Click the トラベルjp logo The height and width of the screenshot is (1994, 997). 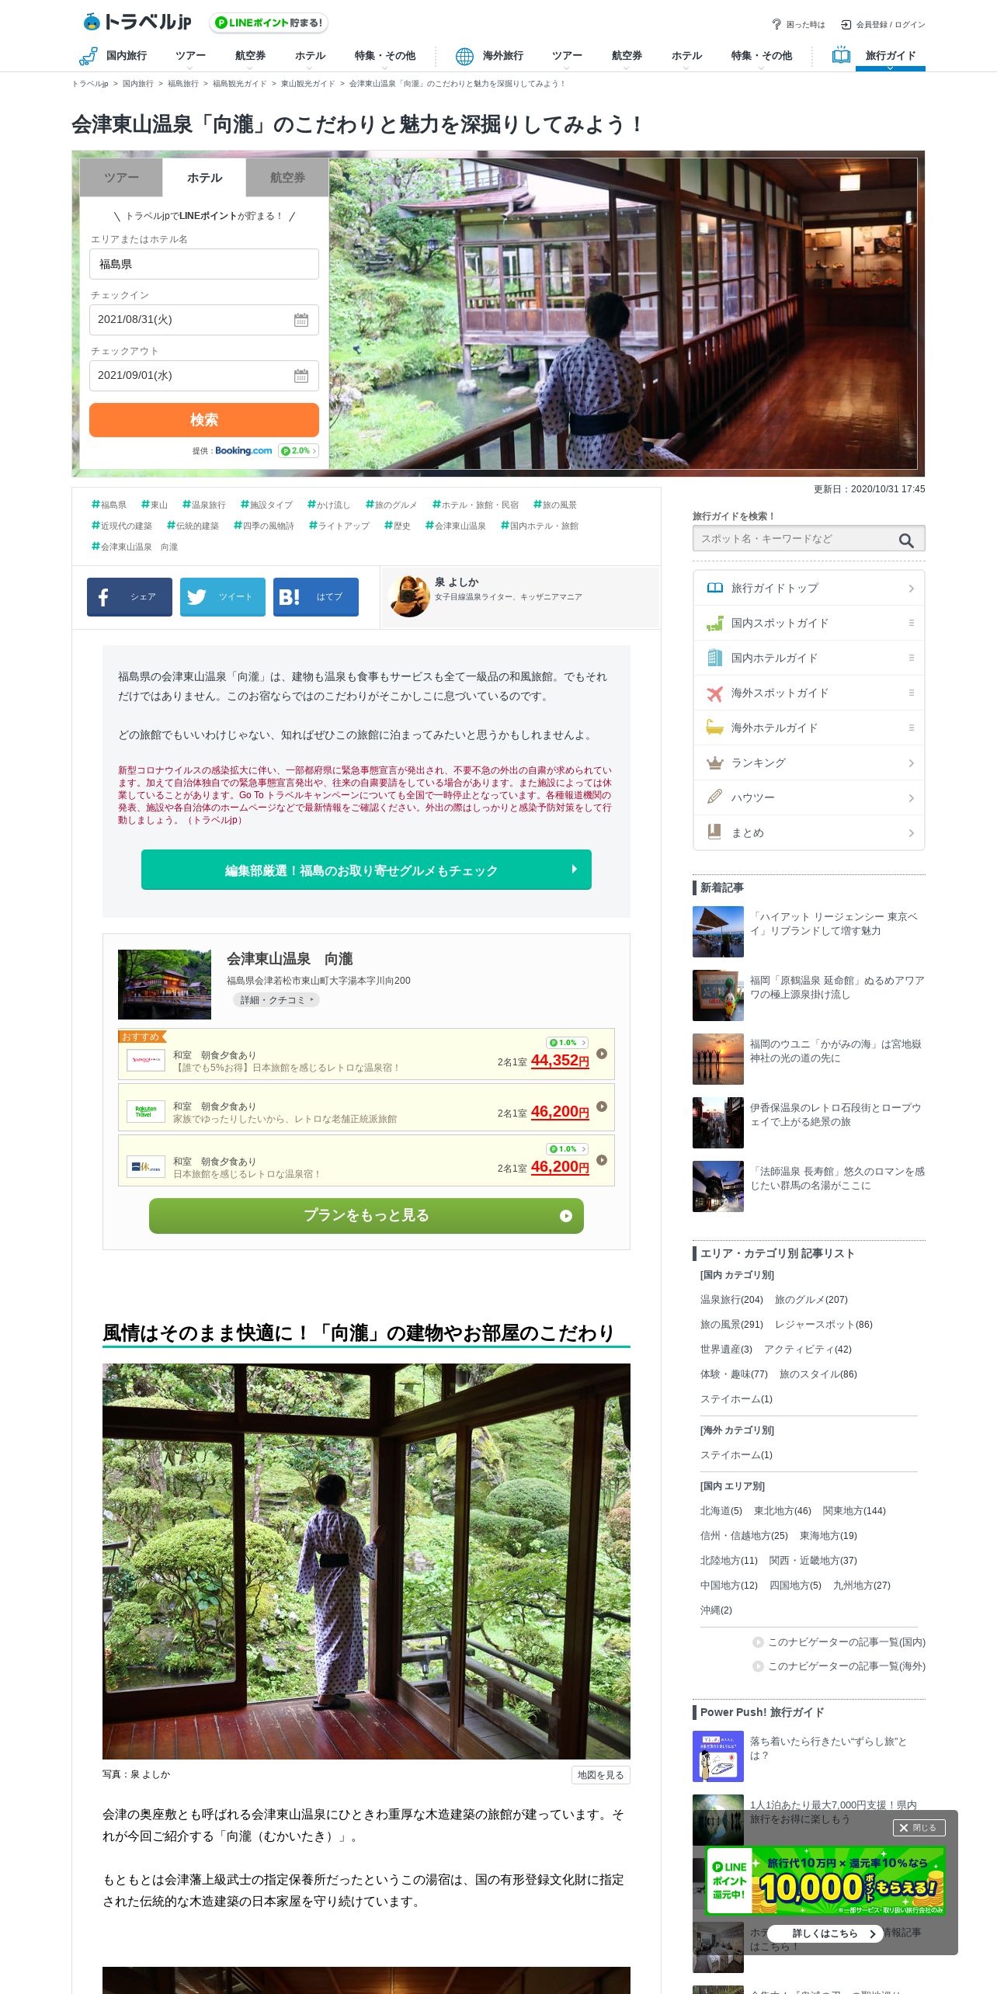click(137, 22)
